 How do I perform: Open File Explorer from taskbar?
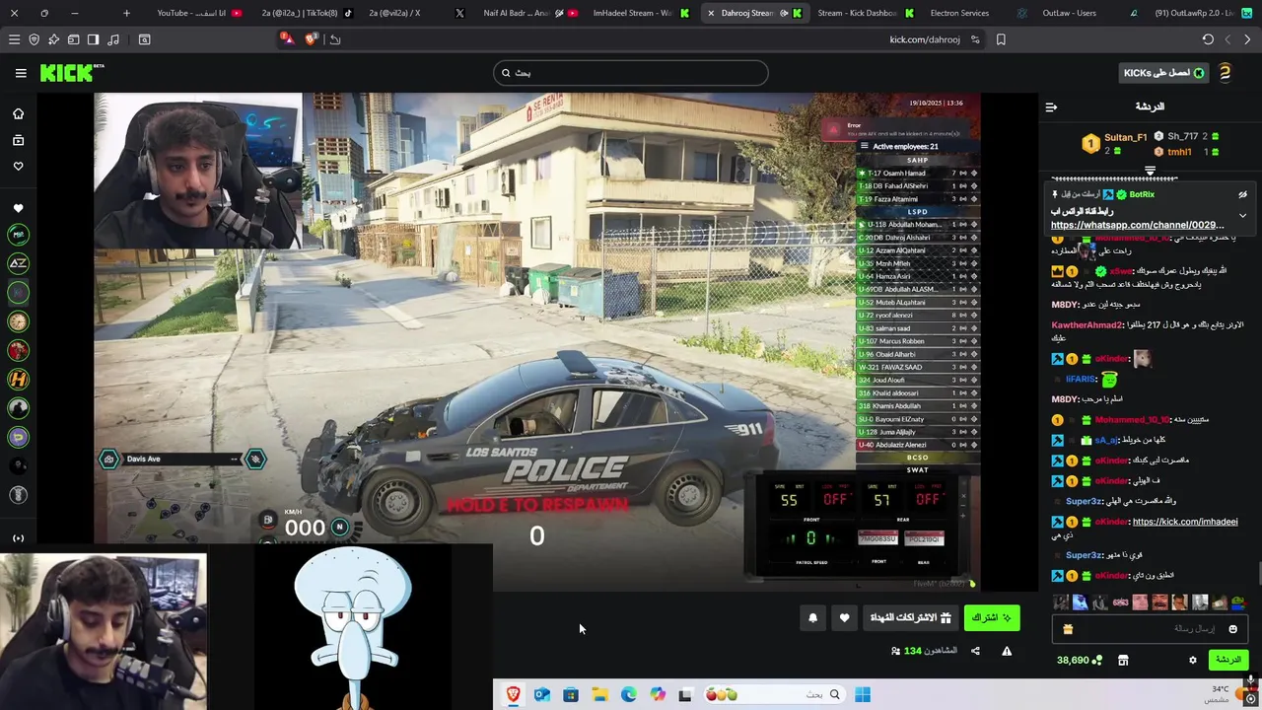click(x=599, y=695)
